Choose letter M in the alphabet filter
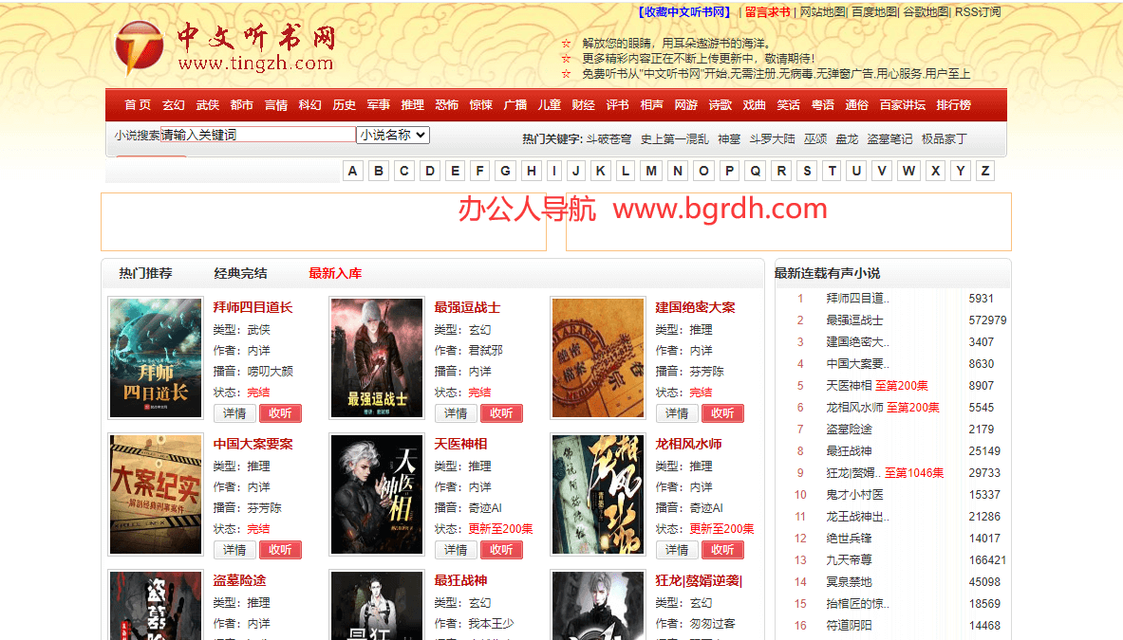 coord(651,171)
